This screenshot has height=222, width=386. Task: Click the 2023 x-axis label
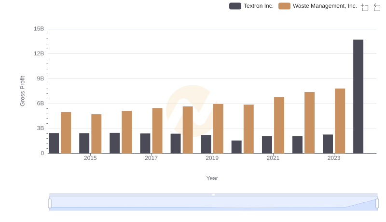point(334,158)
